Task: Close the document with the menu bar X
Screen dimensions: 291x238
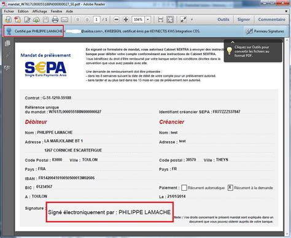Action: coord(286,11)
